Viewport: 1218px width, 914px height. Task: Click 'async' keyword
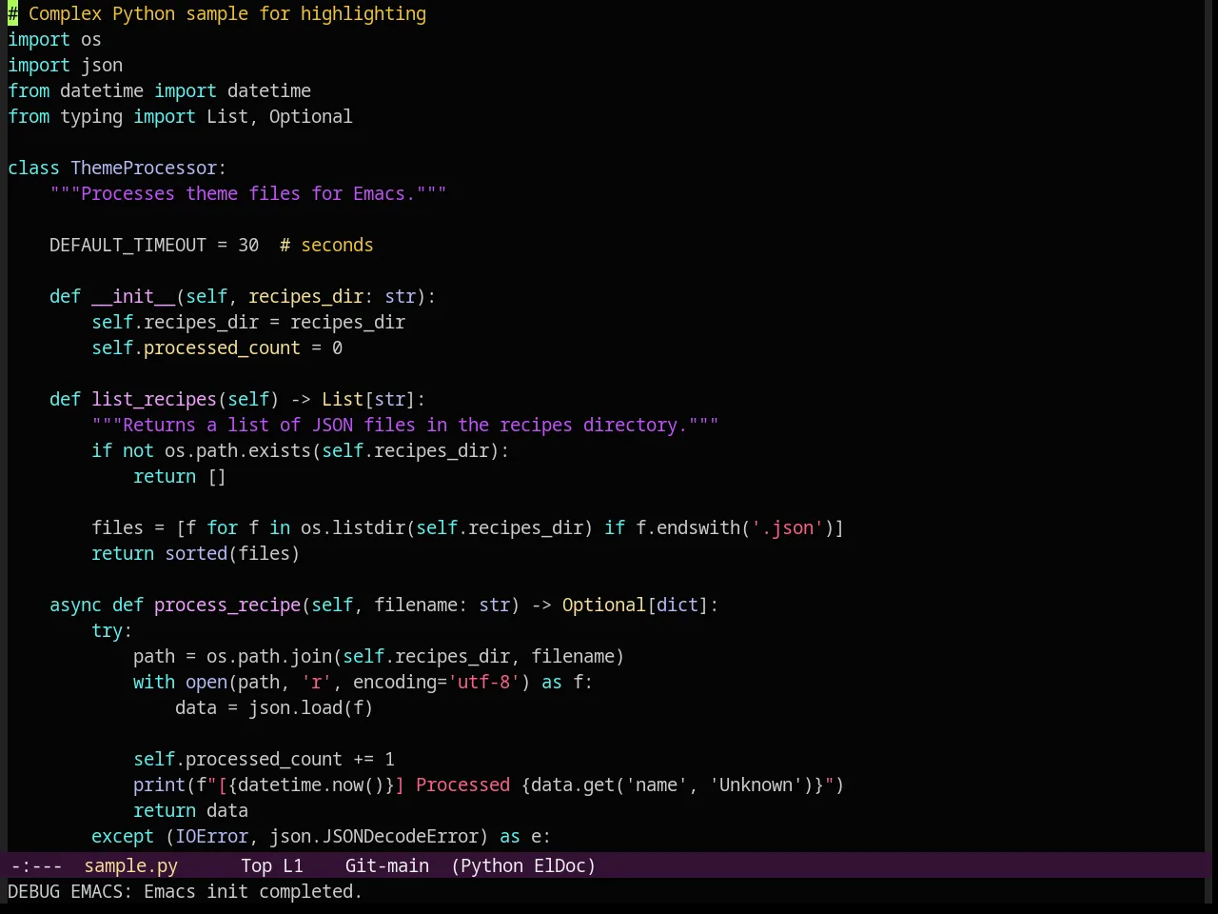tap(75, 605)
